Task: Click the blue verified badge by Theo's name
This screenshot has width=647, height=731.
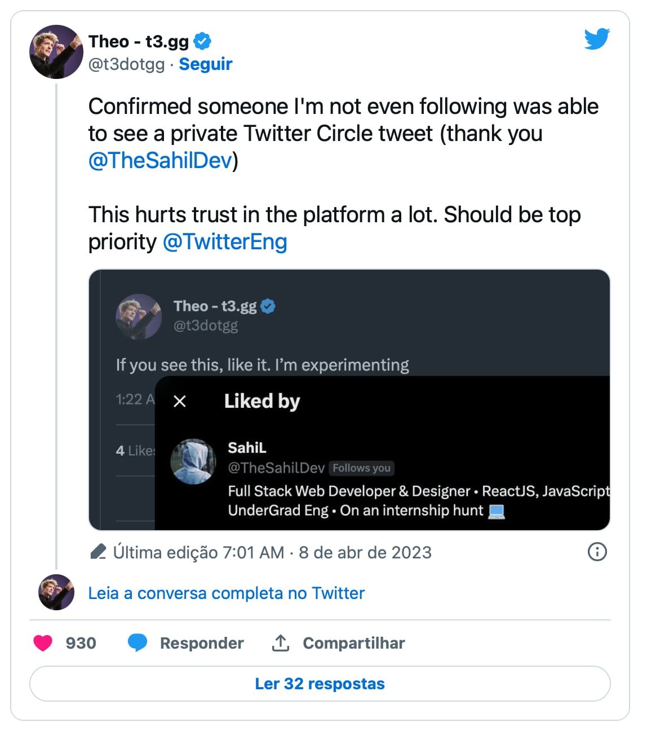Action: click(x=202, y=41)
